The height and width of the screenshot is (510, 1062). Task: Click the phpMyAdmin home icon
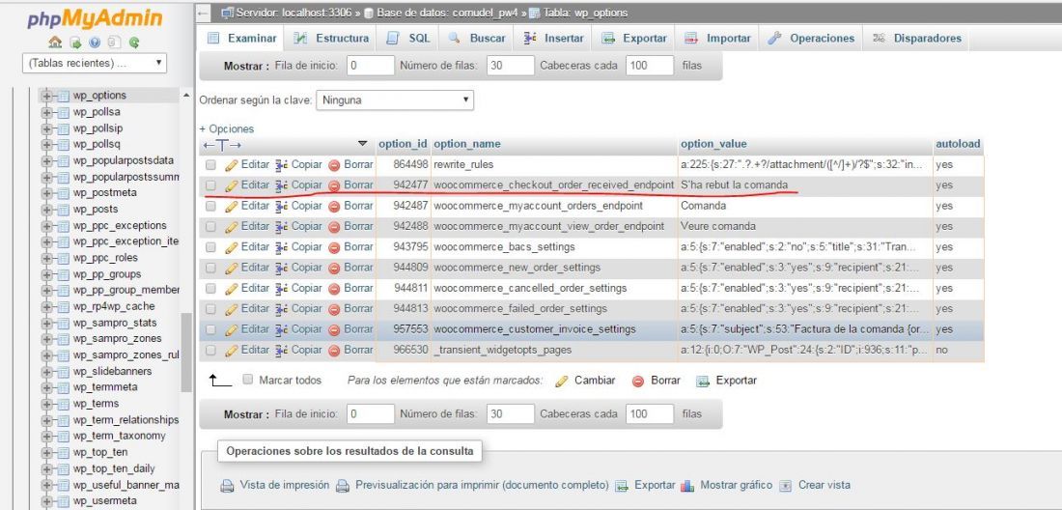tap(56, 42)
